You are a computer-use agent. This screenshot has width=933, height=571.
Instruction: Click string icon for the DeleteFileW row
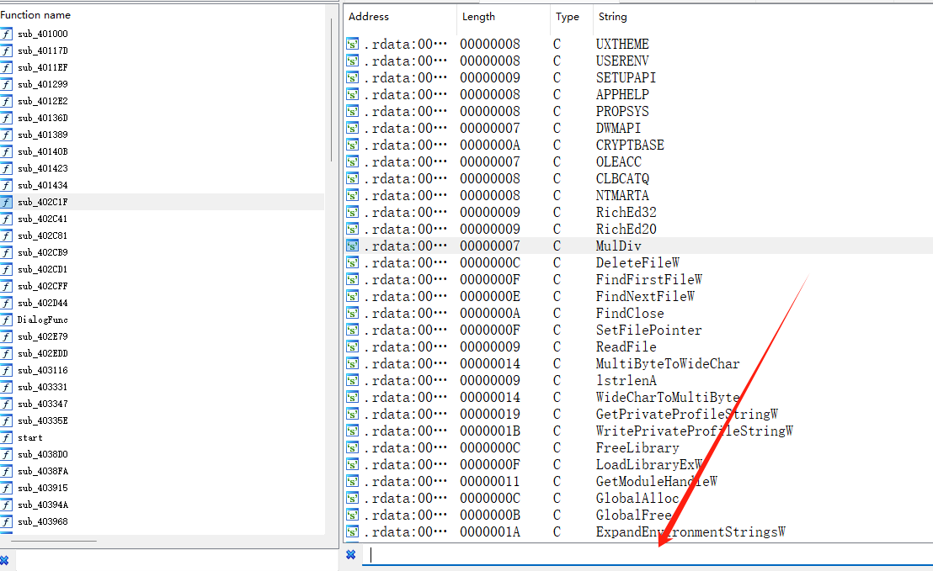click(353, 262)
